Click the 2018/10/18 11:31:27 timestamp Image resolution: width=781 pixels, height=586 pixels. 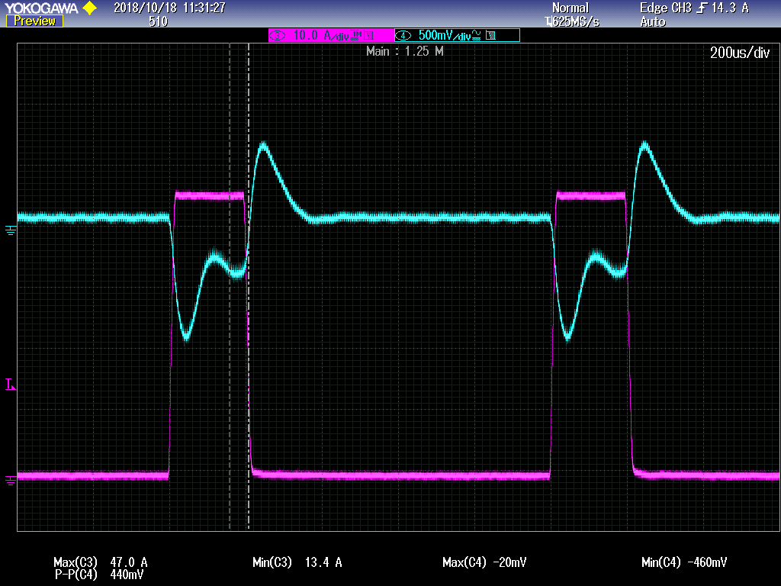pos(169,8)
